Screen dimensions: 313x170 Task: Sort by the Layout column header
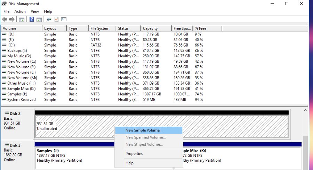(x=54, y=28)
